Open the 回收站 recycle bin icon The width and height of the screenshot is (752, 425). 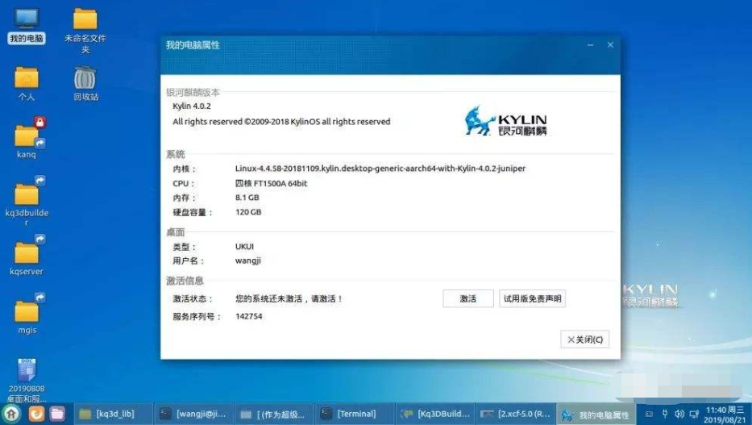(x=85, y=83)
